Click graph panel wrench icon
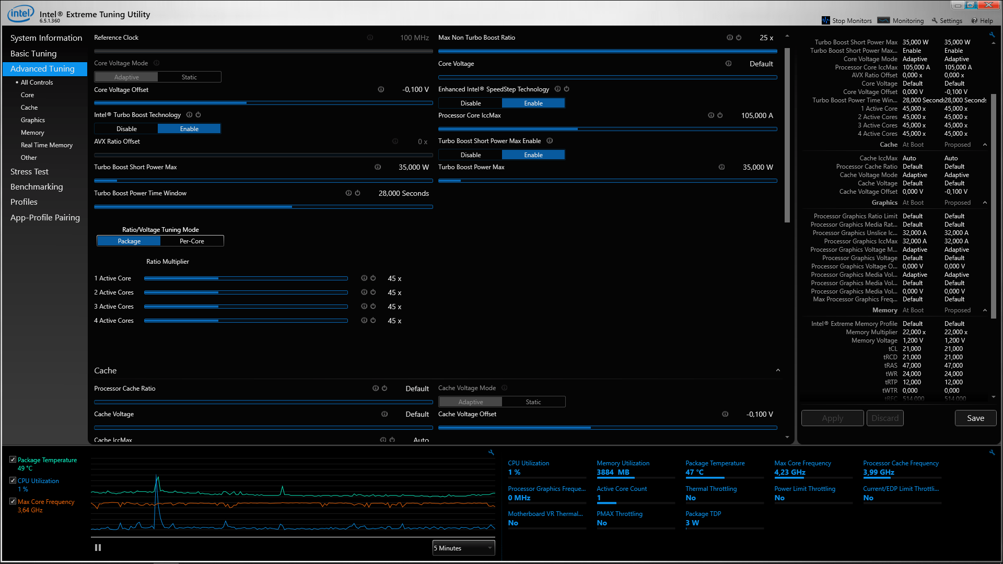The height and width of the screenshot is (564, 1003). (491, 453)
